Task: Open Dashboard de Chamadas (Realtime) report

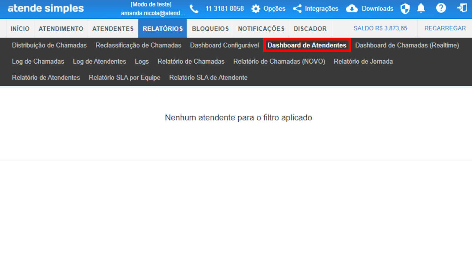Action: (407, 45)
